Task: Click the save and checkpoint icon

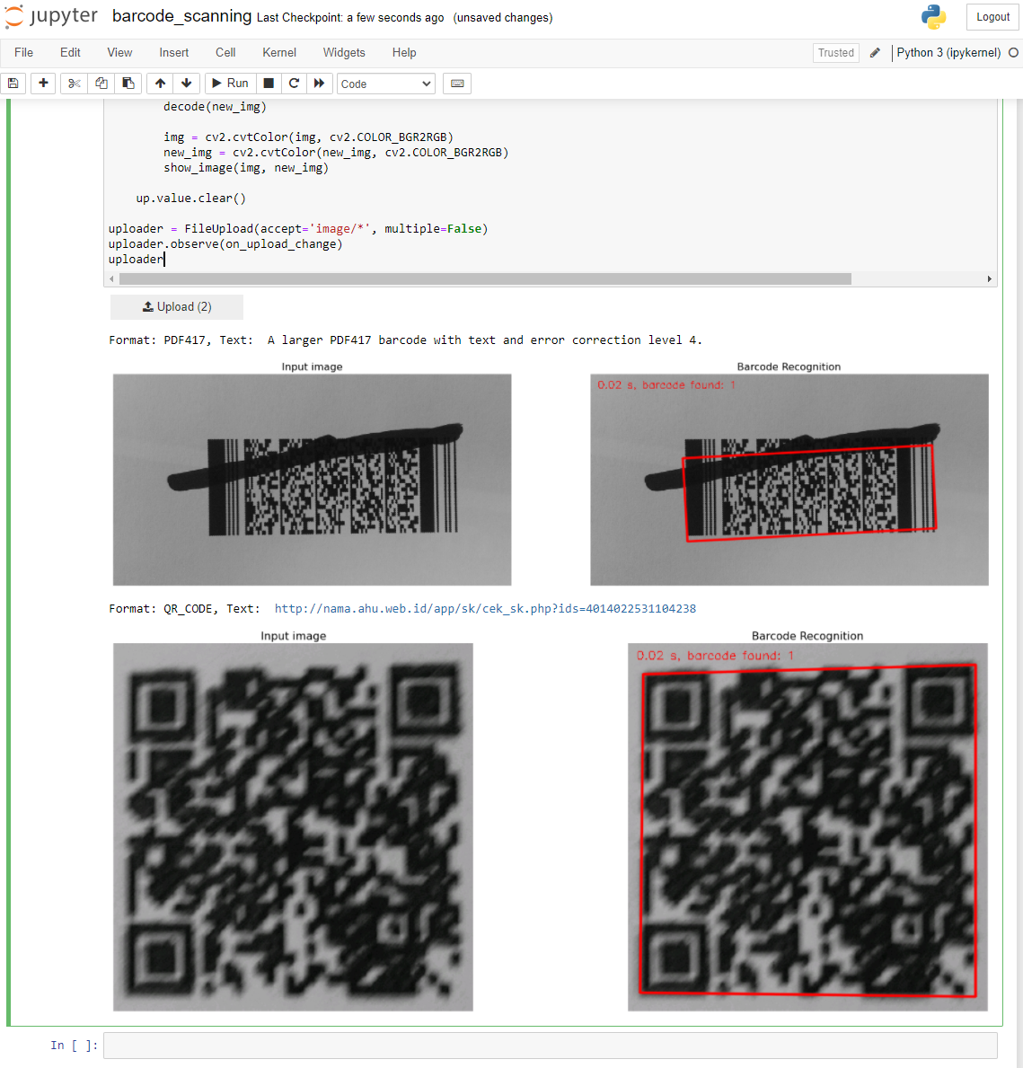Action: tap(13, 83)
